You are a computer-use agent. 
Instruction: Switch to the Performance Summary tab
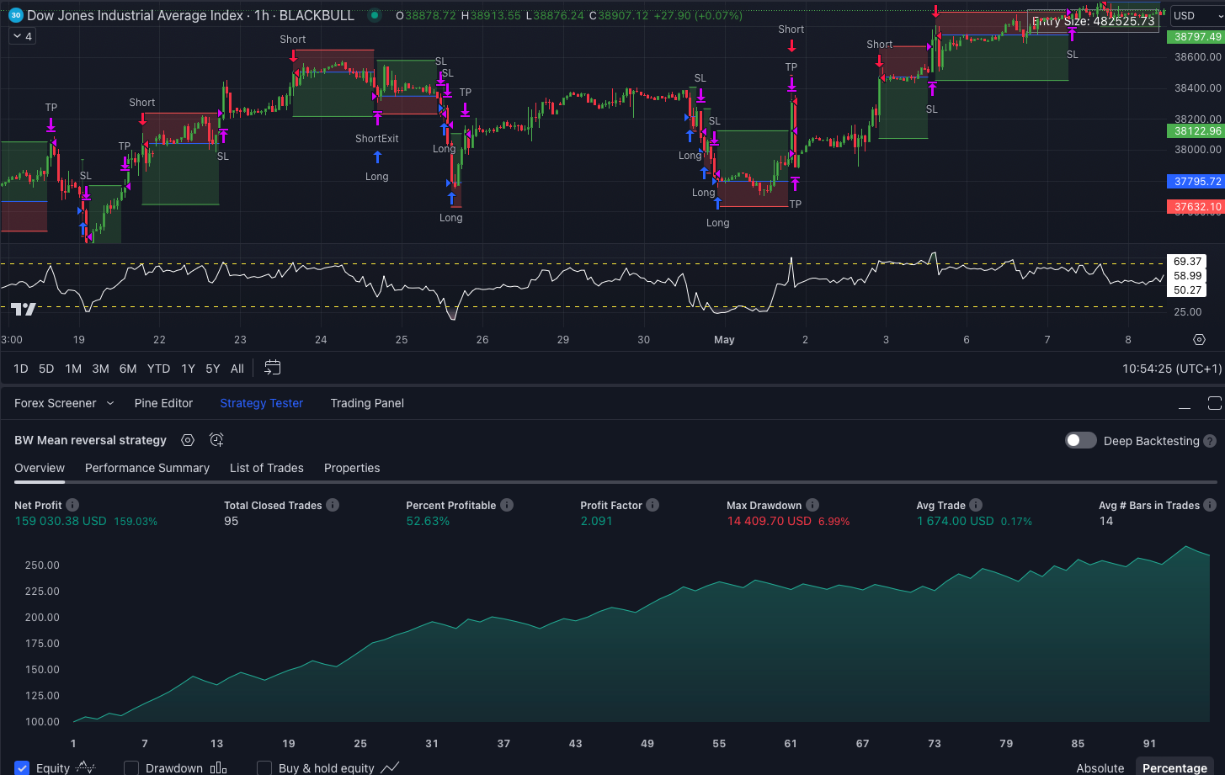(x=147, y=468)
